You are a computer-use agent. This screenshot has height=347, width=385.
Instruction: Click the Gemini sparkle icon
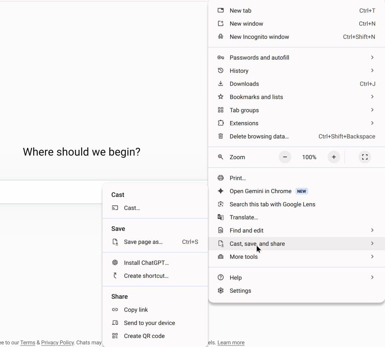[x=220, y=191]
